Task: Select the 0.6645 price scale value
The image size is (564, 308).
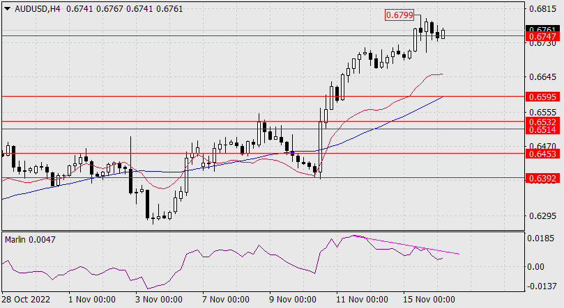Action: (543, 77)
